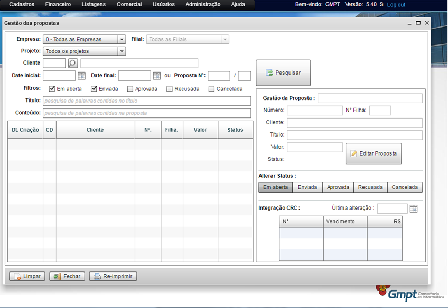The image size is (448, 308).
Task: Minimize the Gestão das propostas window
Action: (x=409, y=23)
